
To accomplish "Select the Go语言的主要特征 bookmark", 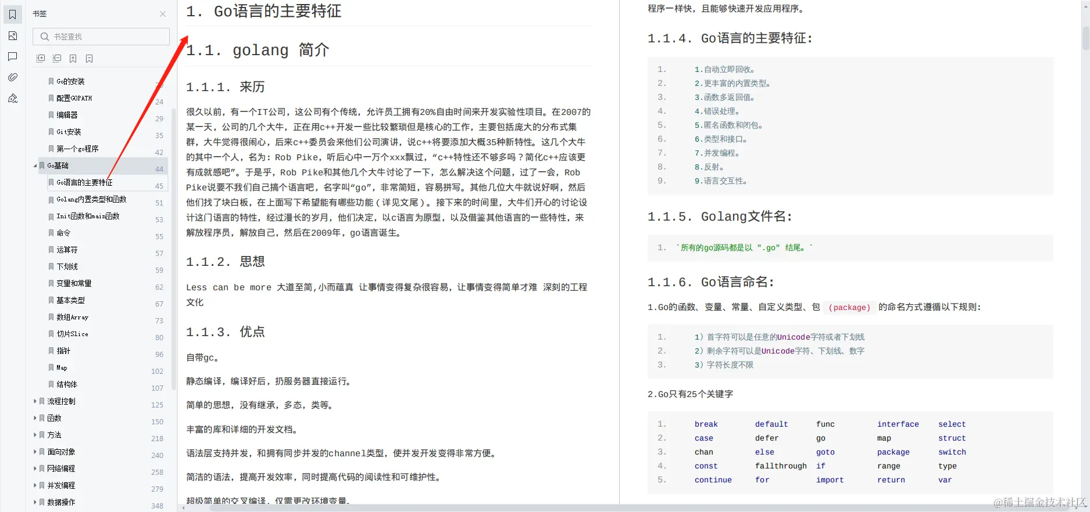I will (84, 183).
